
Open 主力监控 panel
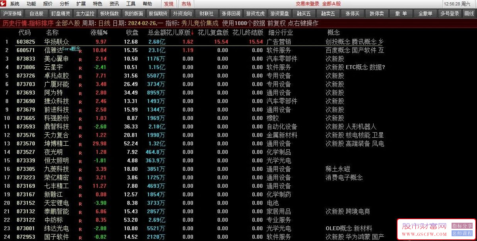(85, 13)
